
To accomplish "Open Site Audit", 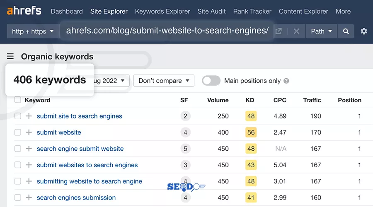I will 211,11.
